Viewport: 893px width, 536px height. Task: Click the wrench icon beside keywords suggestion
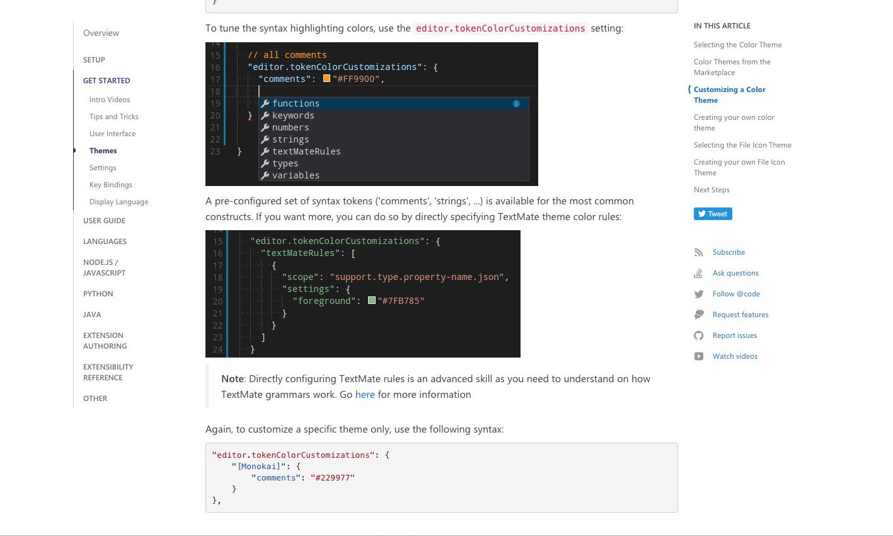point(265,115)
